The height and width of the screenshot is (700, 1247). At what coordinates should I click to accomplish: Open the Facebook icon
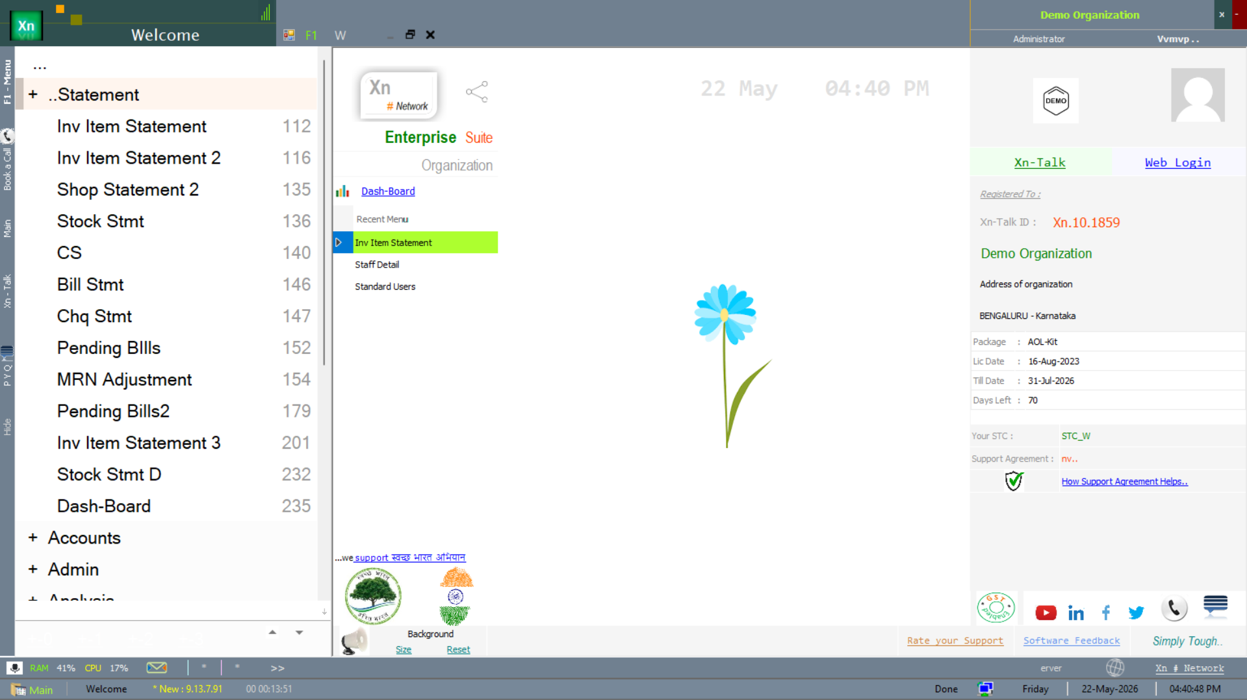(x=1106, y=612)
